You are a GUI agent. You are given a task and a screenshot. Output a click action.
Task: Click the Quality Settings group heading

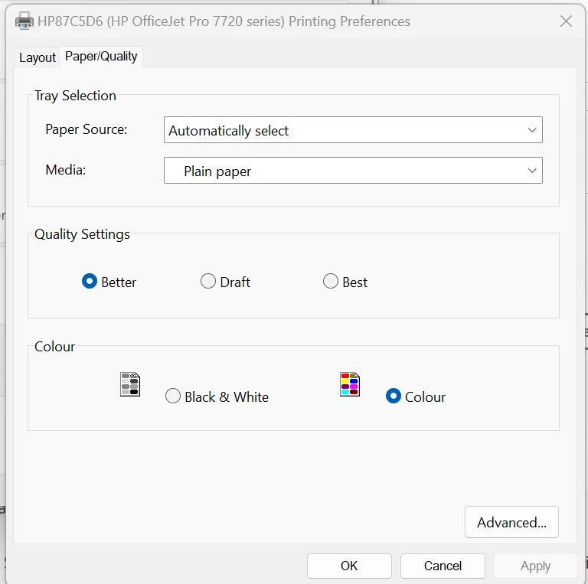point(82,234)
